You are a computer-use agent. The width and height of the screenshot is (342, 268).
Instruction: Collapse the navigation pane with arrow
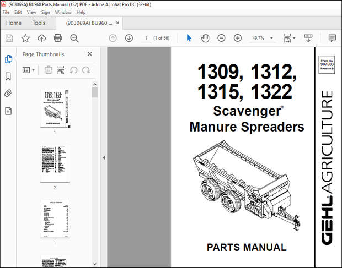pyautogui.click(x=104, y=157)
